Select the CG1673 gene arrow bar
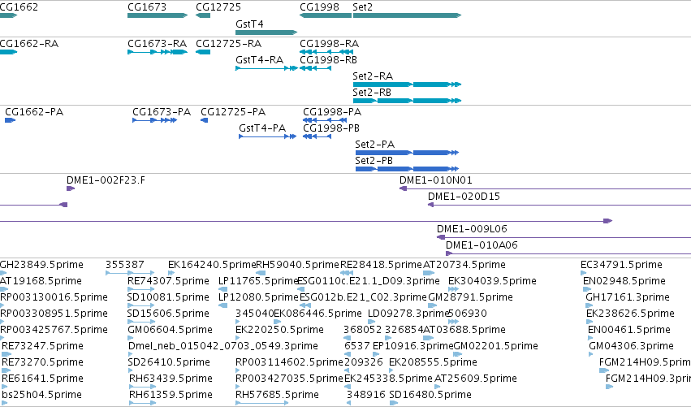 click(x=158, y=15)
